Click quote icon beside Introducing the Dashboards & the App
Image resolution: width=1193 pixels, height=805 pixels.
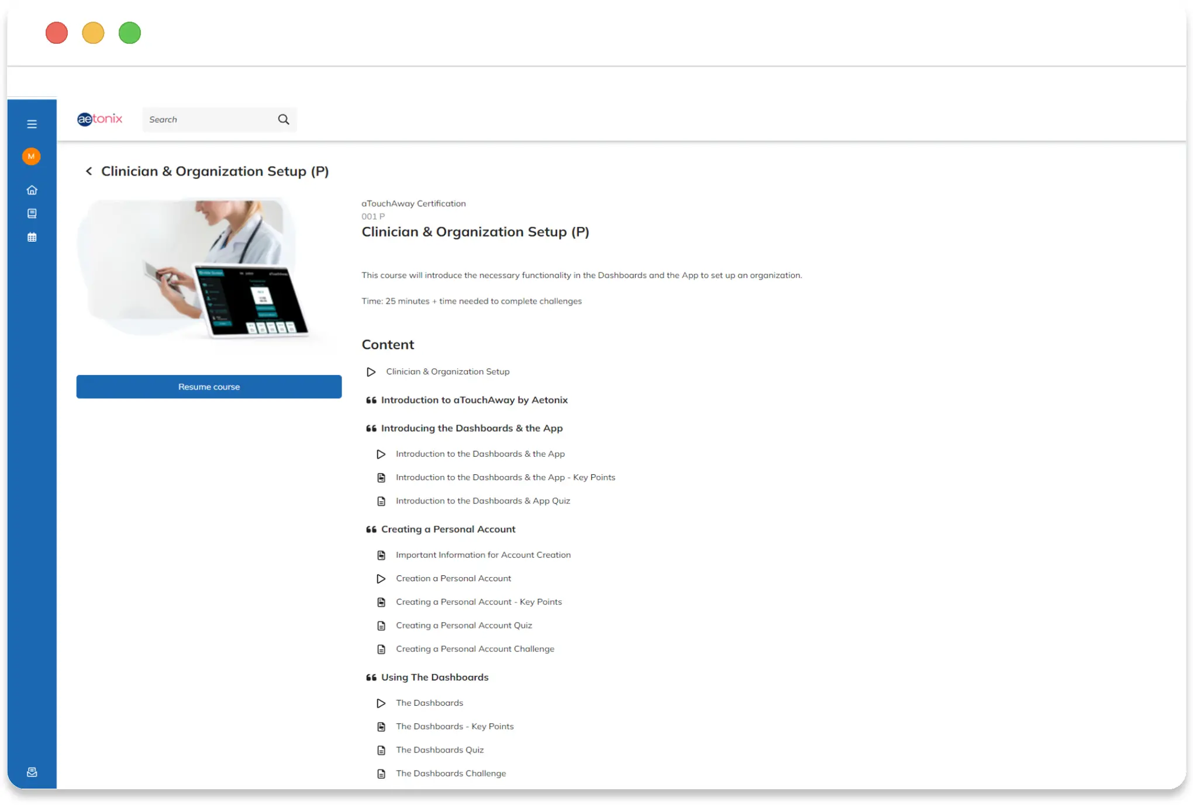tap(371, 428)
